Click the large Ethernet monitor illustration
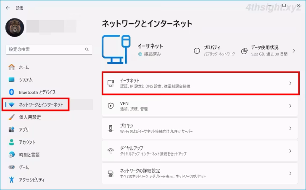The width and height of the screenshot is (306, 190). tap(116, 49)
